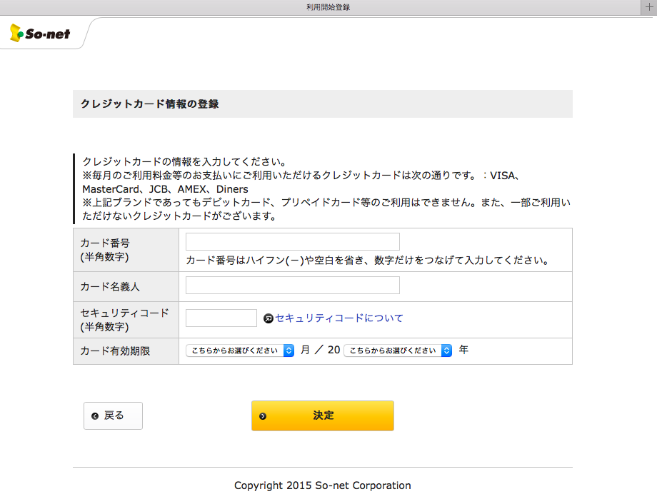Click the カード有効期限 label
This screenshot has width=657, height=499.
click(115, 351)
